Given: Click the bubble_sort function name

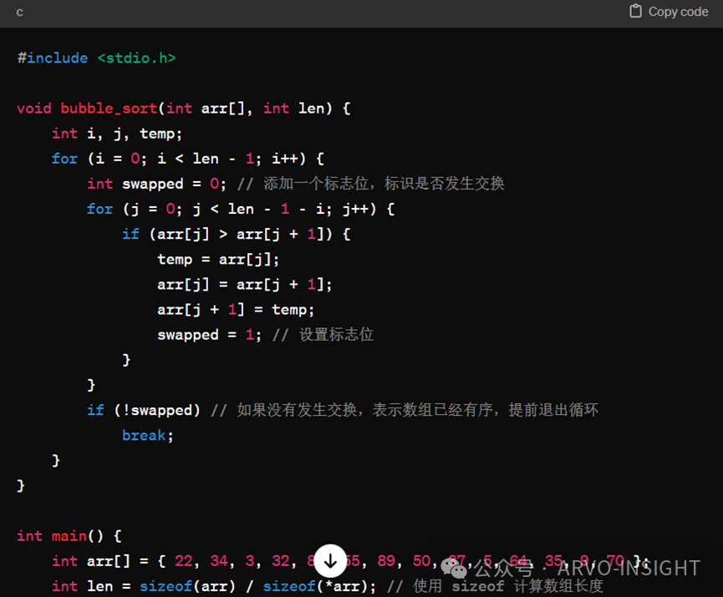Looking at the screenshot, I should point(109,108).
